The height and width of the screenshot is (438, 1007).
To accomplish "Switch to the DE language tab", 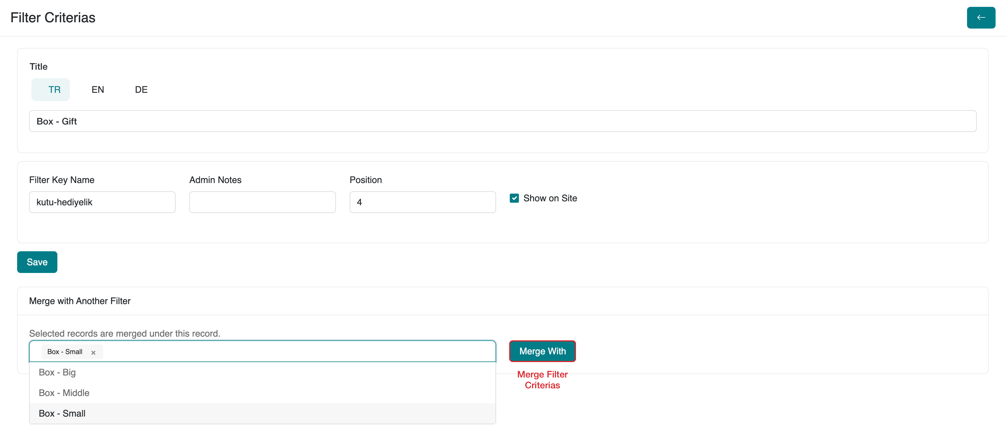I will (x=141, y=90).
